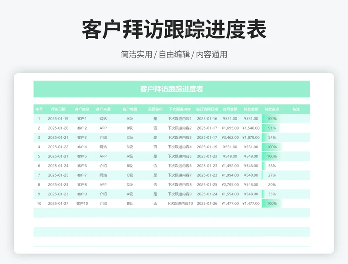Select the 合同金额 column header
This screenshot has width=348, height=264.
pyautogui.click(x=230, y=109)
